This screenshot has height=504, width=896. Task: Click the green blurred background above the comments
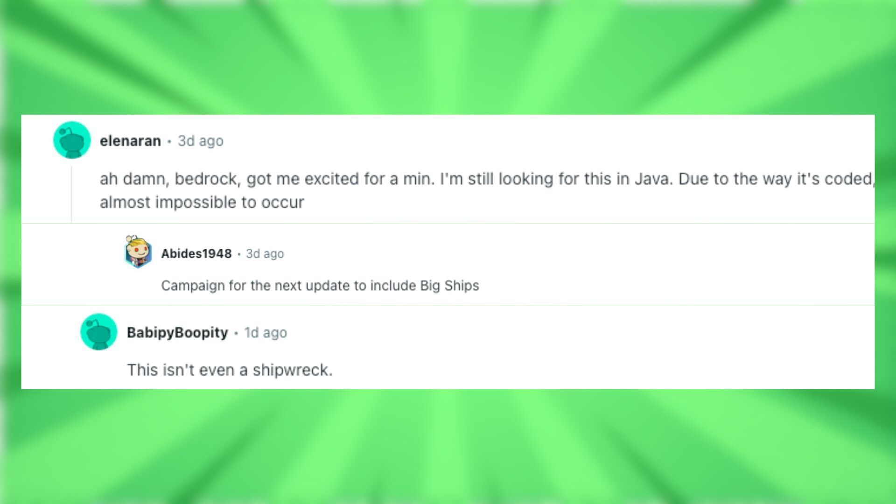pos(448,56)
